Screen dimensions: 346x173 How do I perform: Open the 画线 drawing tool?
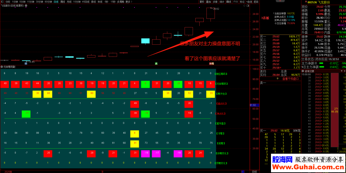pos(229,2)
